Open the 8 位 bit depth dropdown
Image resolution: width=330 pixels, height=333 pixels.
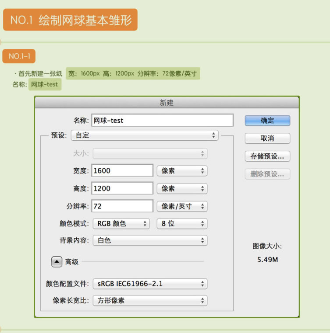point(182,223)
